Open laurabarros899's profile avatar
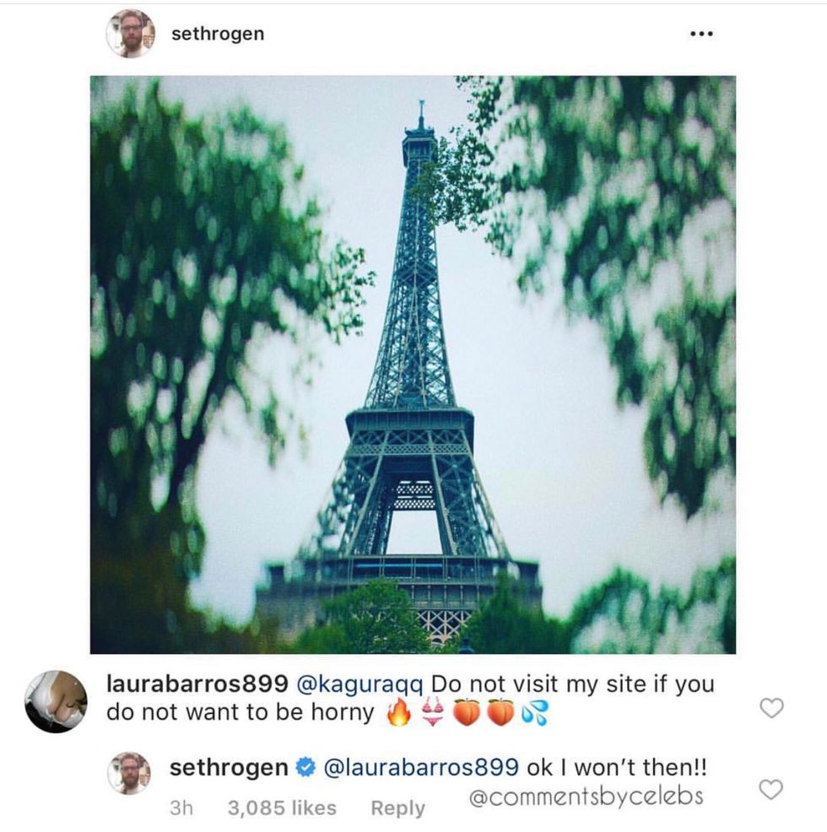This screenshot has width=827, height=832. point(57,702)
